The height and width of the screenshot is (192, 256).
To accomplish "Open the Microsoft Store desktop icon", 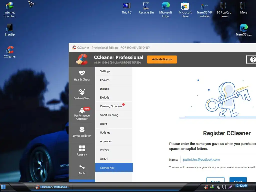I will pyautogui.click(x=185, y=10).
